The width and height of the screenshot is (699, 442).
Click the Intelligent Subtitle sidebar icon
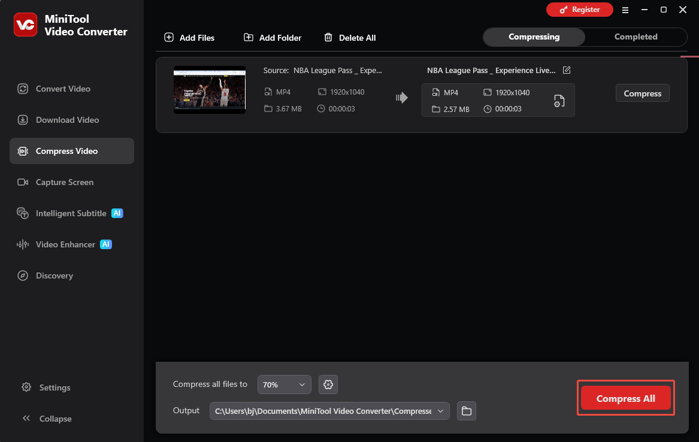click(x=23, y=213)
